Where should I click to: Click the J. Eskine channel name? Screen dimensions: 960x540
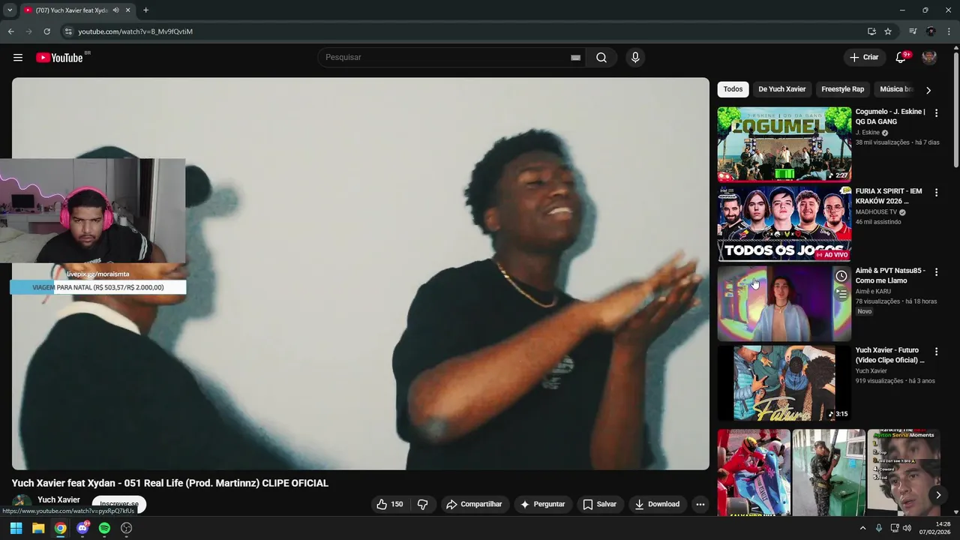(868, 133)
